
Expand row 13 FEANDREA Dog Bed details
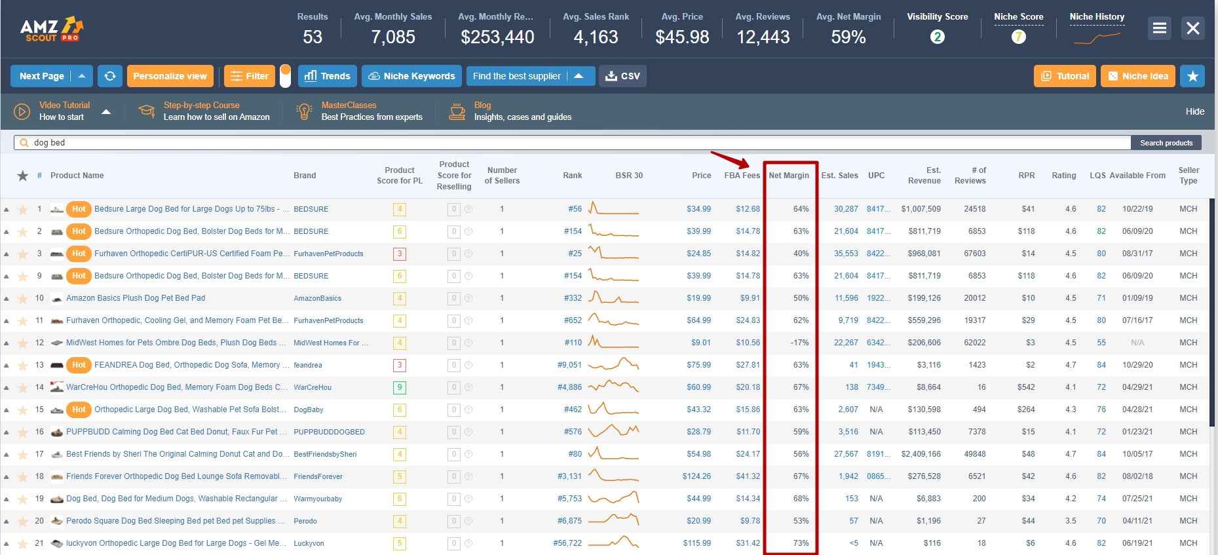pos(7,366)
